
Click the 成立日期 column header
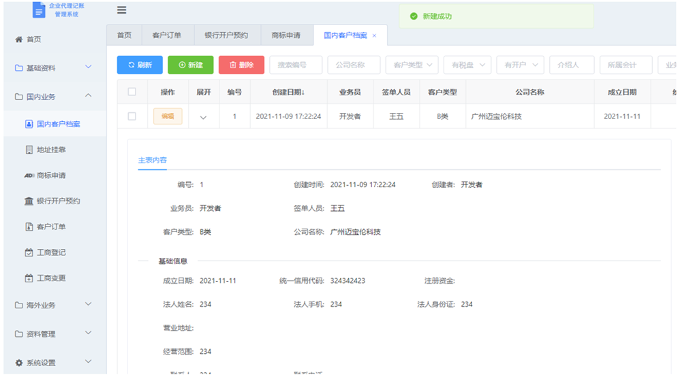[622, 92]
